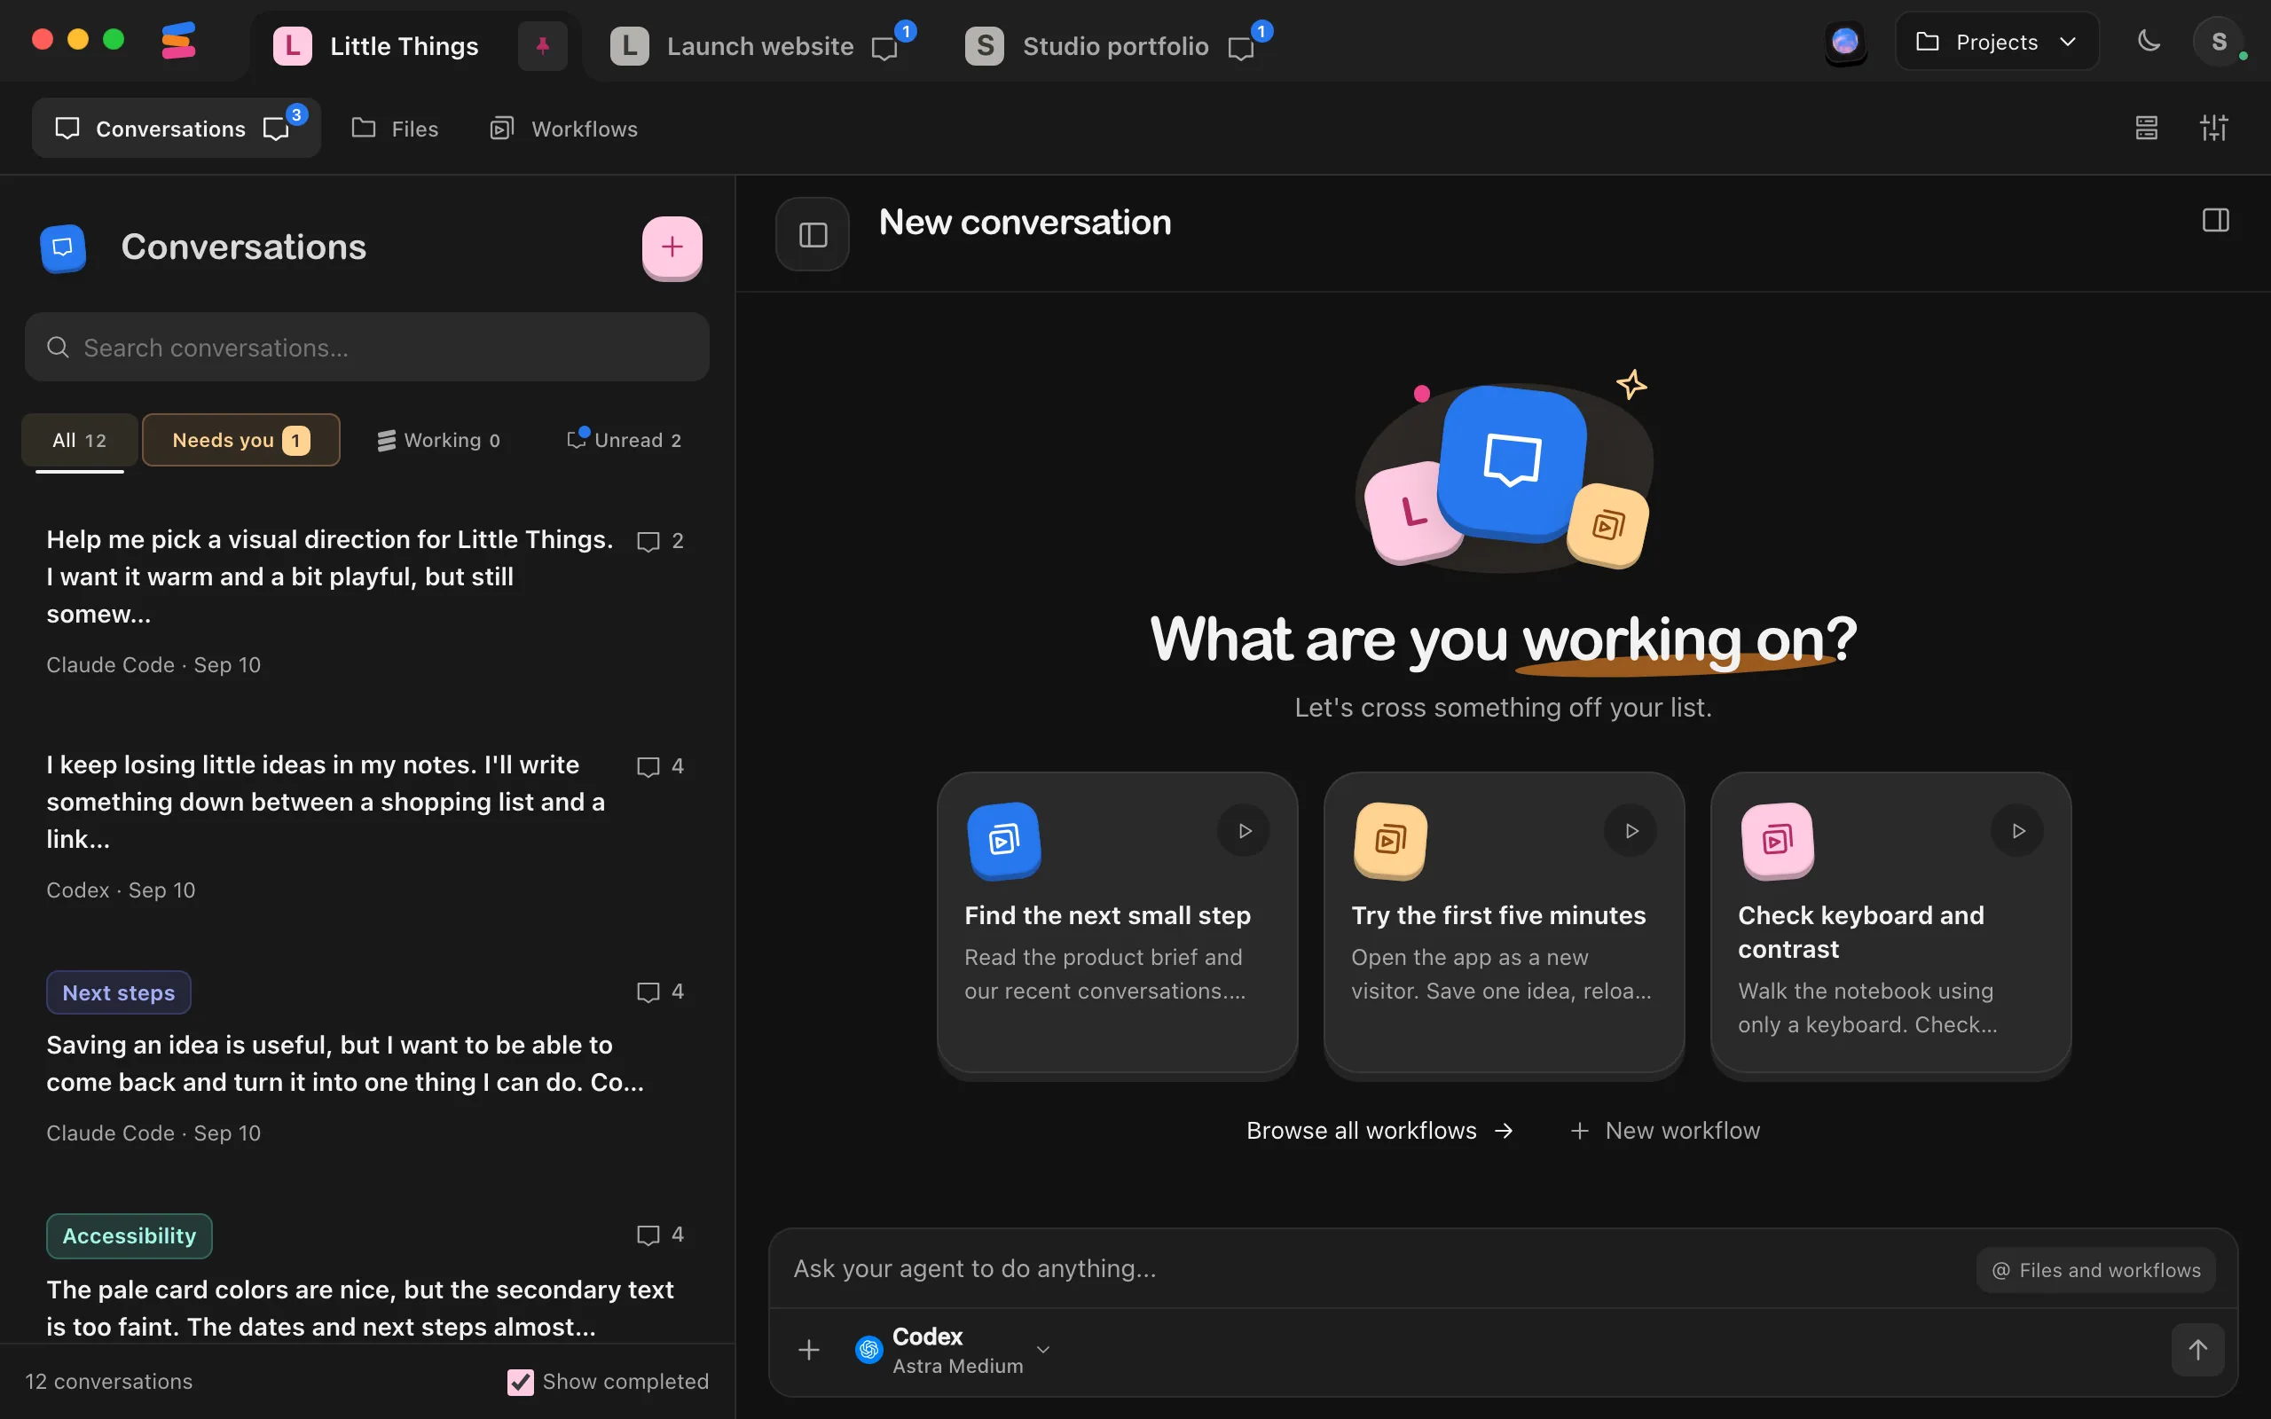Open the Workflows tab

564,129
